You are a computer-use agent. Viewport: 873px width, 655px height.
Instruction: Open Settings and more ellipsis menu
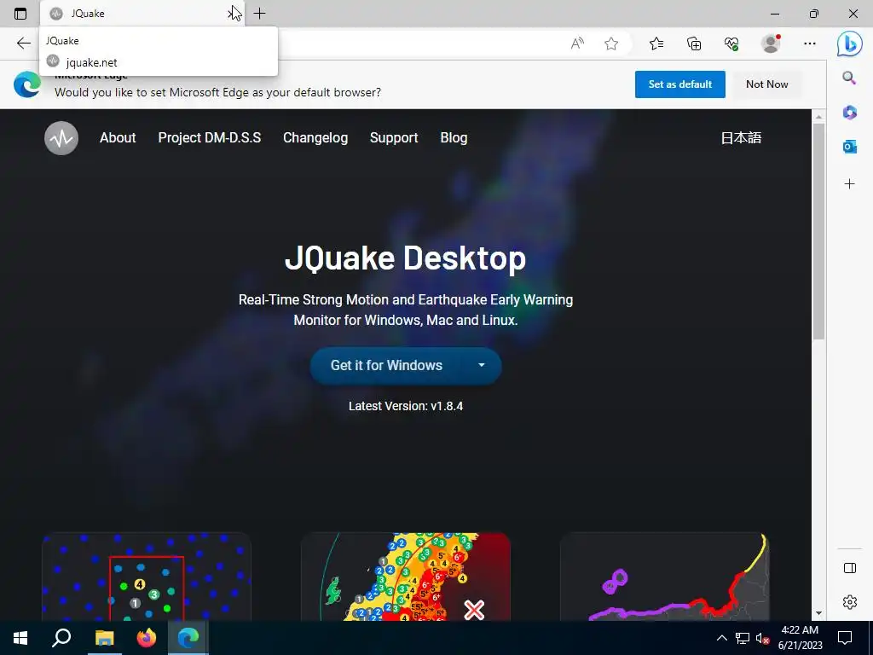(x=810, y=43)
